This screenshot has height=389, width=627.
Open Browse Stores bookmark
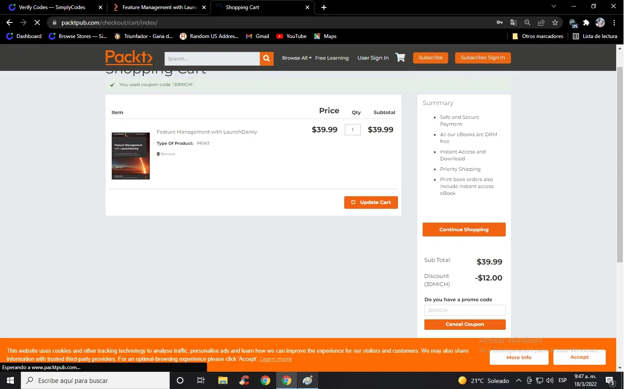click(78, 36)
